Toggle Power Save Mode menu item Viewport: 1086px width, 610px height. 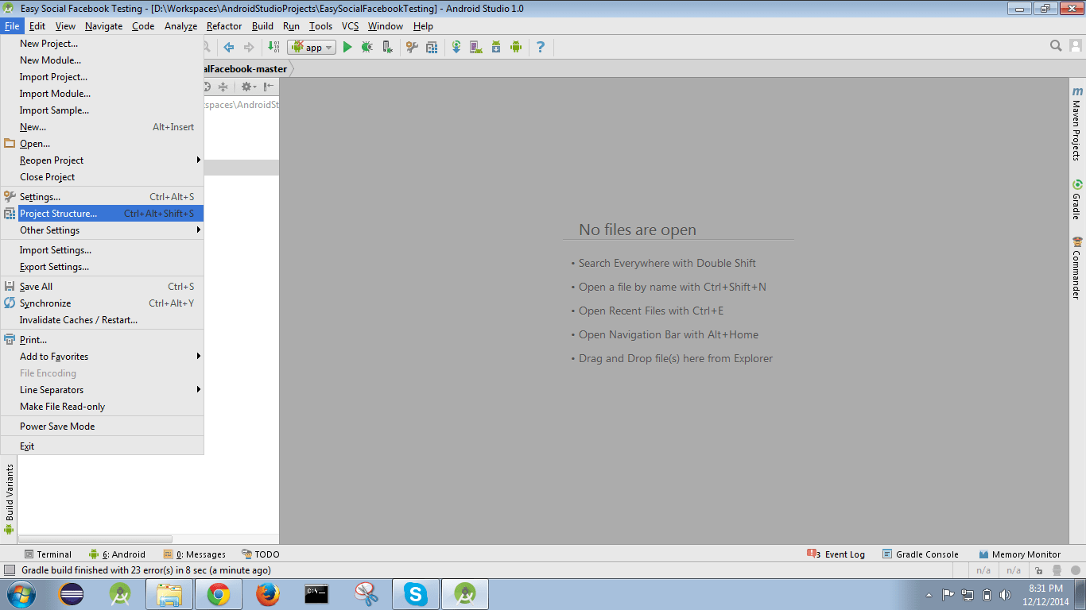coord(102,427)
